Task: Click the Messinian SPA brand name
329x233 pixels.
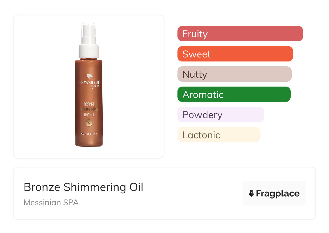Action: click(51, 202)
